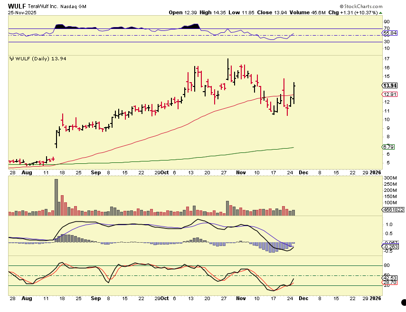Click the Nasdaq GM exchange label
The height and width of the screenshot is (312, 406).
coord(73,7)
